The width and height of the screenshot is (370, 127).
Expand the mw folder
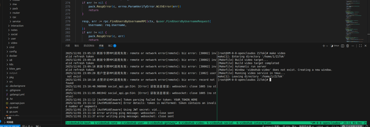pos(14,4)
